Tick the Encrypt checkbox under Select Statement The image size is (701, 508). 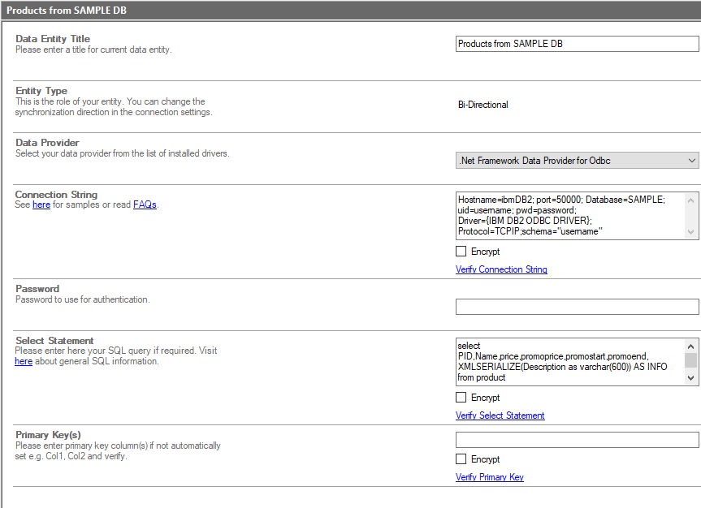[x=461, y=398]
